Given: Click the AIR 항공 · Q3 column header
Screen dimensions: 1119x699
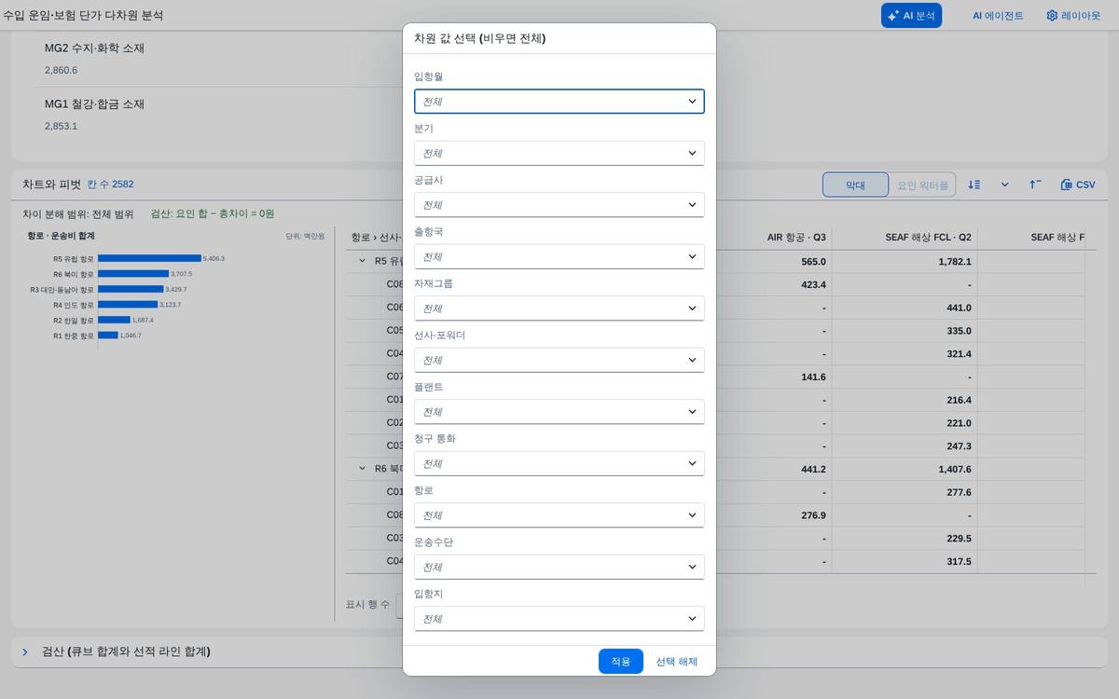Looking at the screenshot, I should coord(796,238).
